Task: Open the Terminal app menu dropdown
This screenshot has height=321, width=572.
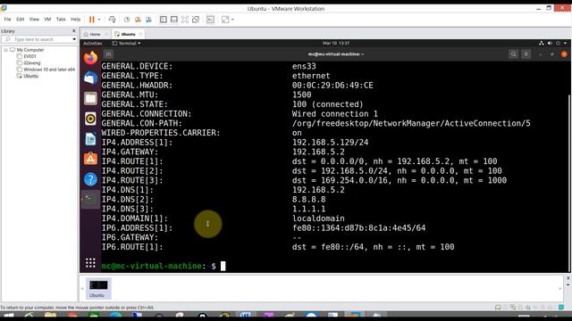Action: tap(126, 44)
